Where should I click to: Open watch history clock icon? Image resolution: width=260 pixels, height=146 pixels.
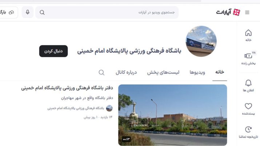248,132
